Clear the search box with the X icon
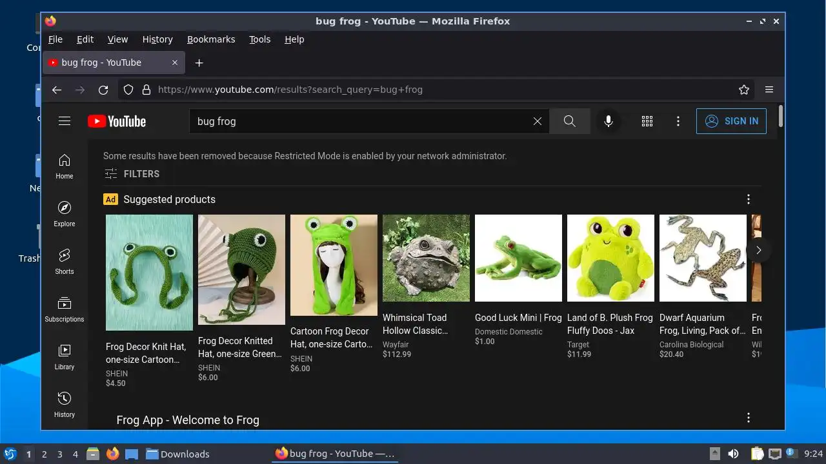Screen dimensions: 826x464 [537, 121]
